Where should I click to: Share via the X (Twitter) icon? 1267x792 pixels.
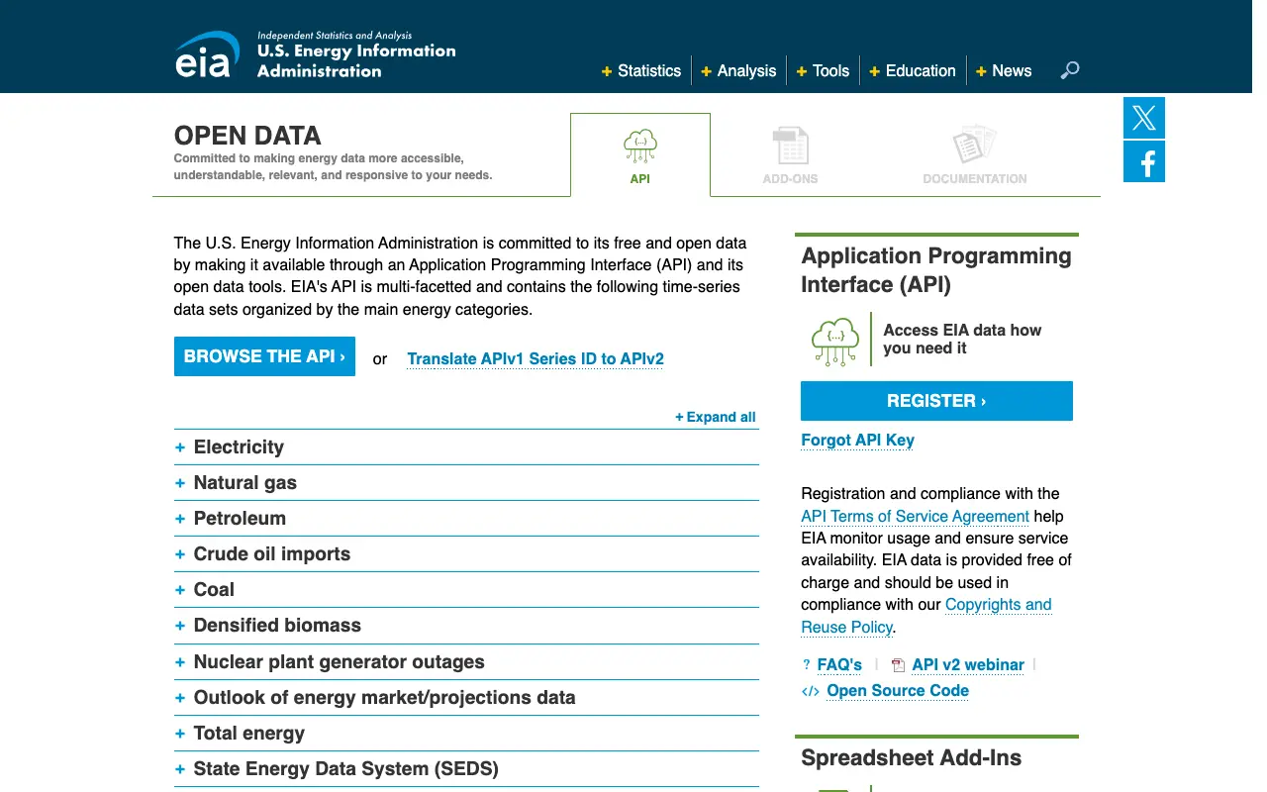pos(1144,118)
